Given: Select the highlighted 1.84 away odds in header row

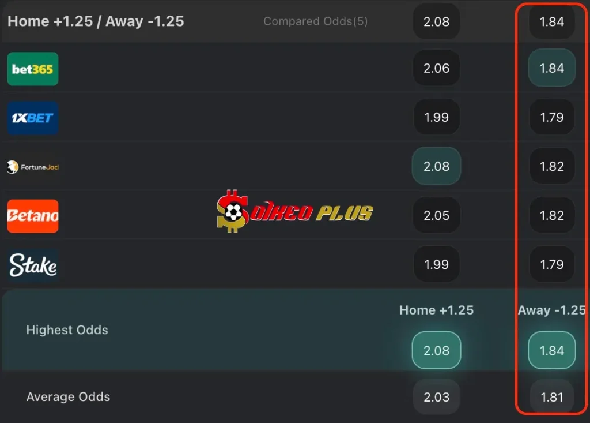Looking at the screenshot, I should click(x=551, y=21).
